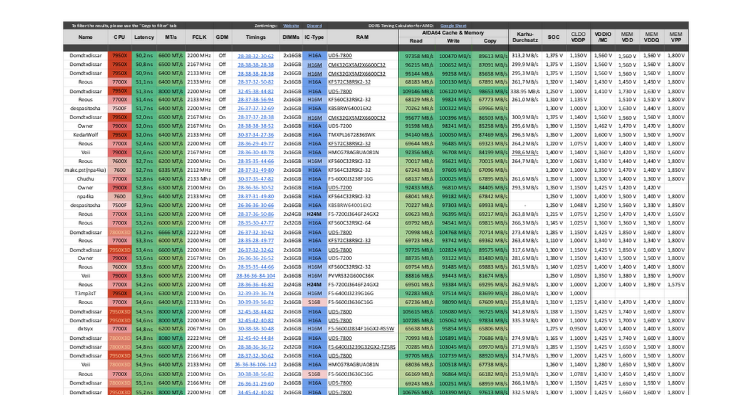
Task: Select the 6335 MT/s speed cell
Action: click(x=170, y=170)
